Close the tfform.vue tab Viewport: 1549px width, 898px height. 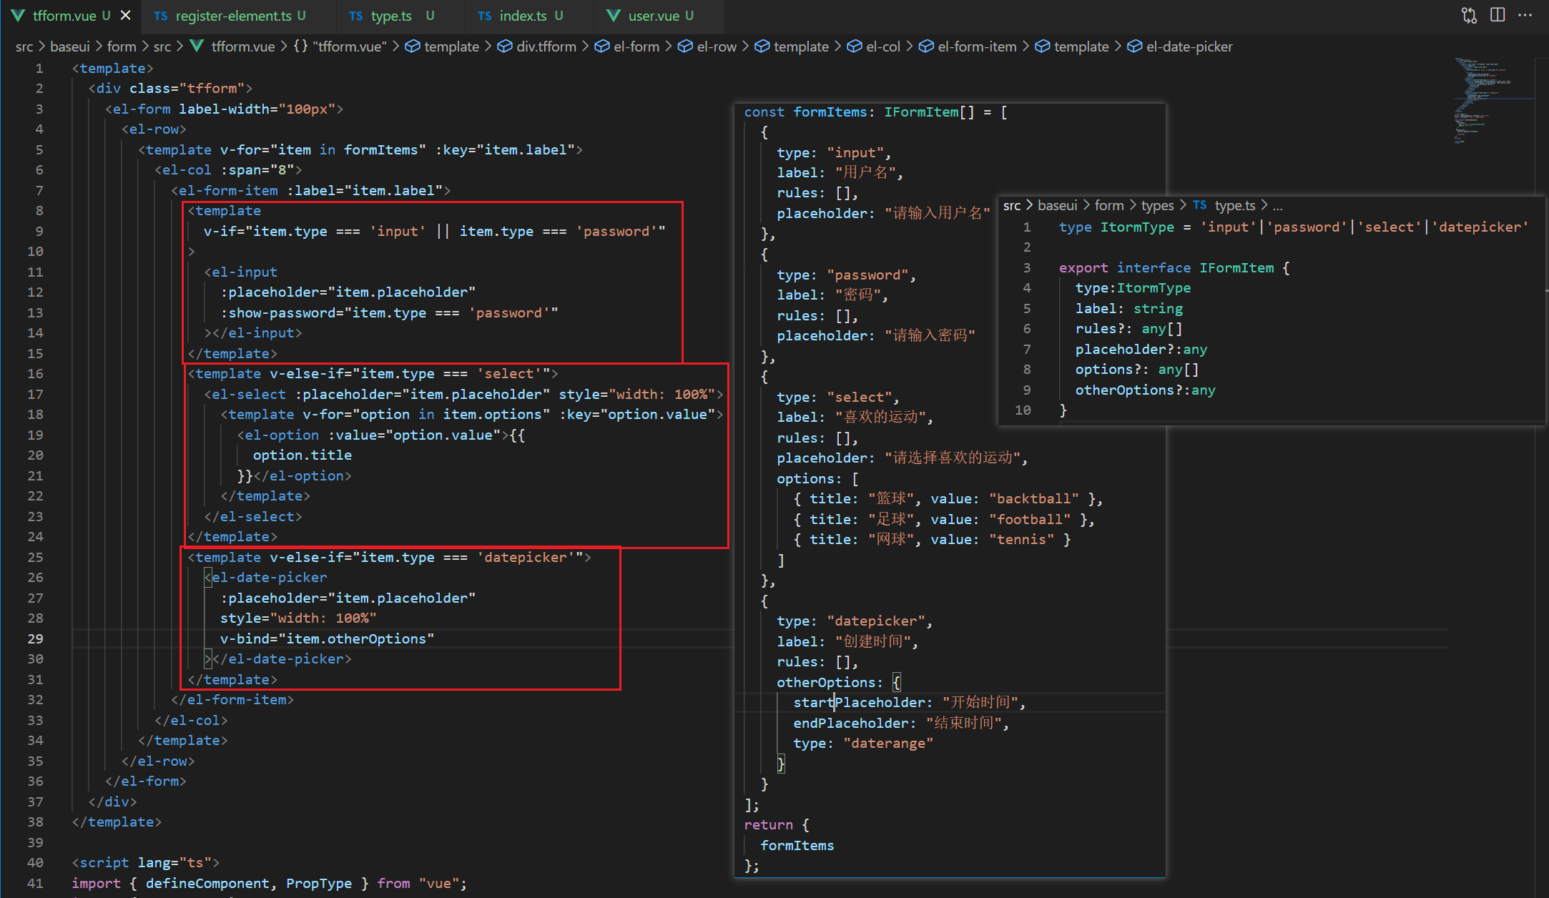pyautogui.click(x=126, y=15)
